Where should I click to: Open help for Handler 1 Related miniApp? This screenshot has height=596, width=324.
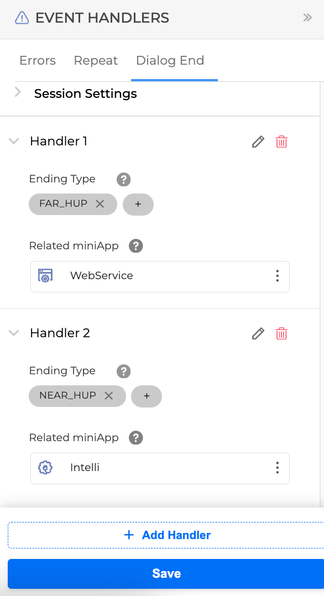coord(136,246)
